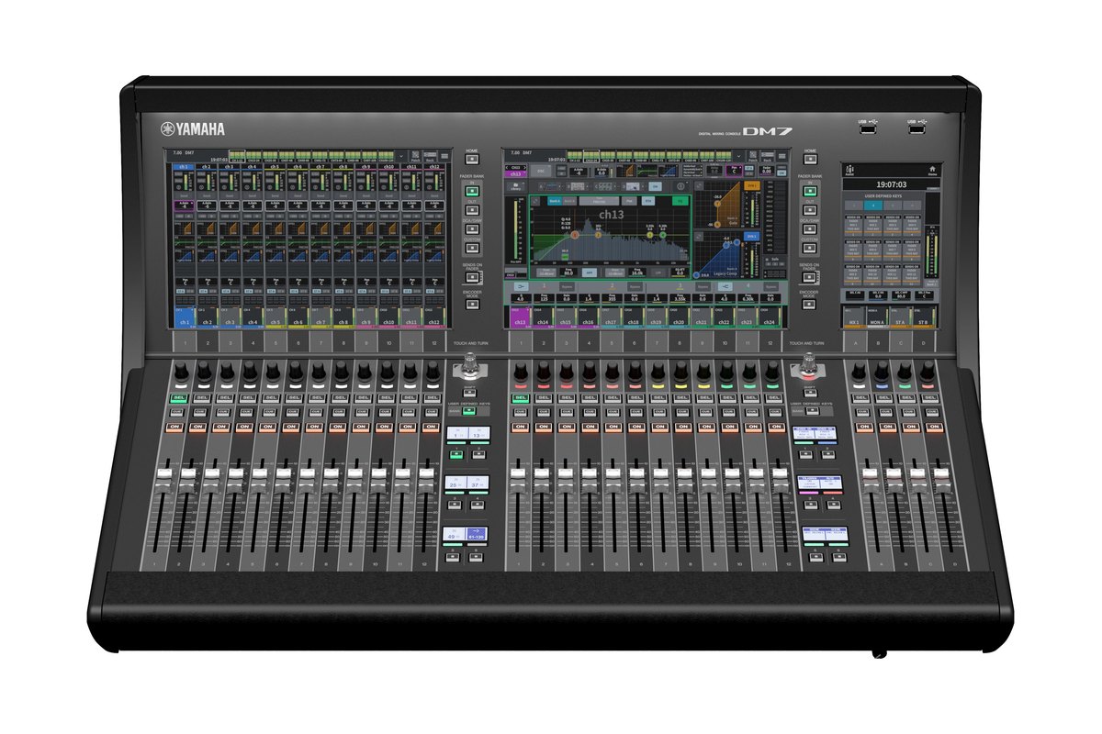Open the hamburger menu on the center touchscreen
The height and width of the screenshot is (734, 1102).
[x=782, y=156]
